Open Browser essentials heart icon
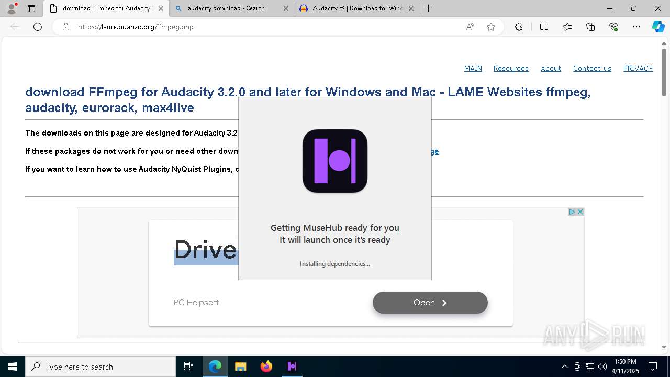The image size is (670, 377). point(613,27)
